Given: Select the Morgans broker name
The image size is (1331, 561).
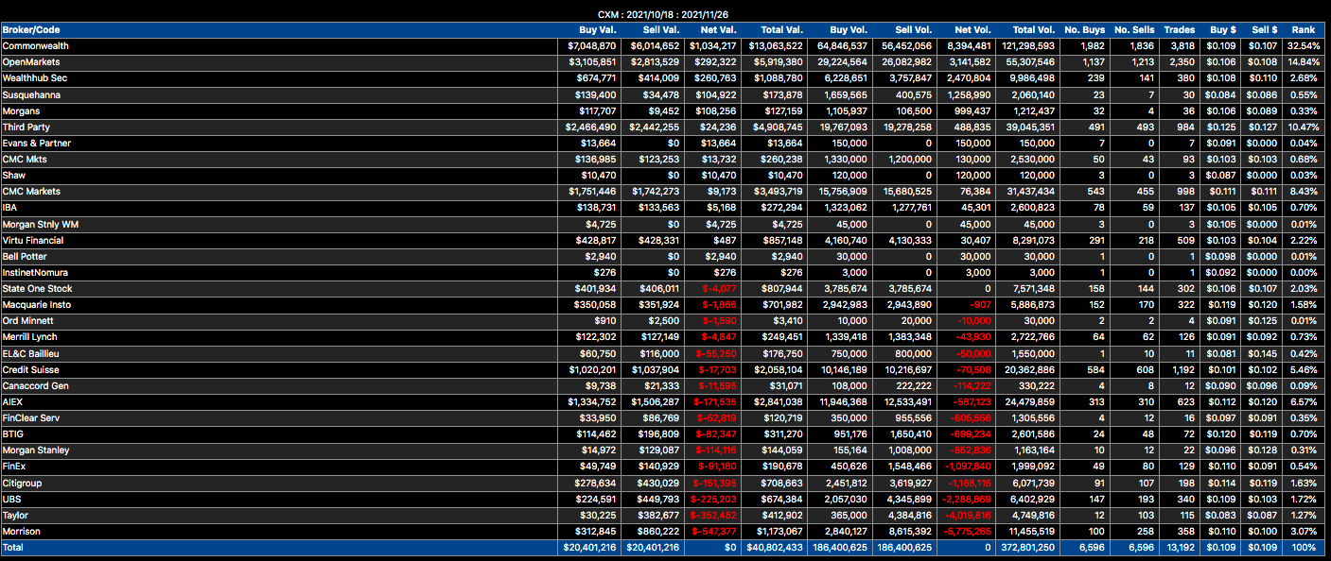Looking at the screenshot, I should click(x=21, y=110).
